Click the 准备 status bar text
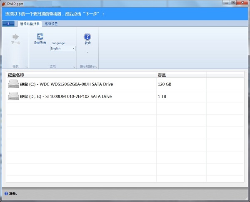 [x=13, y=194]
